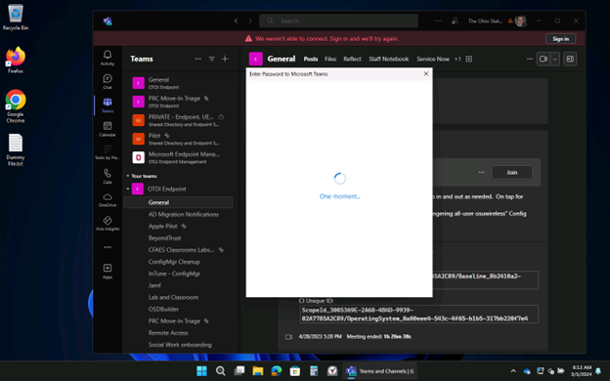Open Windows Start menu

point(201,371)
